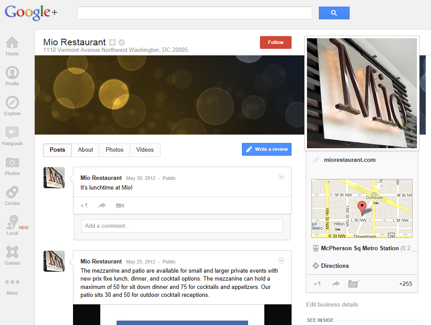431x325 pixels.
Task: Open post options dropdown on May 25 post
Action: coord(281,261)
